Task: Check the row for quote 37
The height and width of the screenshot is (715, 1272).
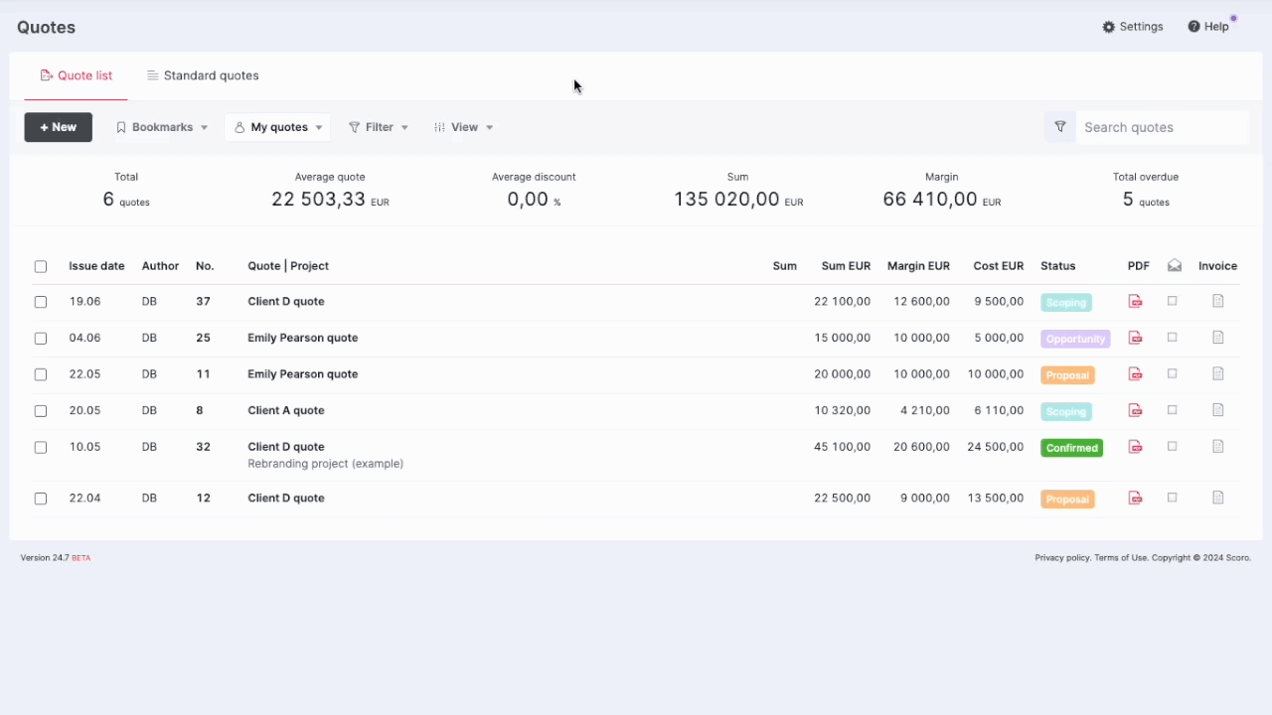Action: coord(41,302)
